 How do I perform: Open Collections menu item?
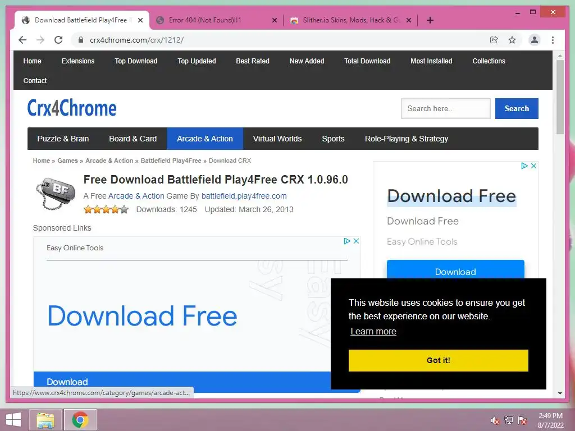pos(489,61)
